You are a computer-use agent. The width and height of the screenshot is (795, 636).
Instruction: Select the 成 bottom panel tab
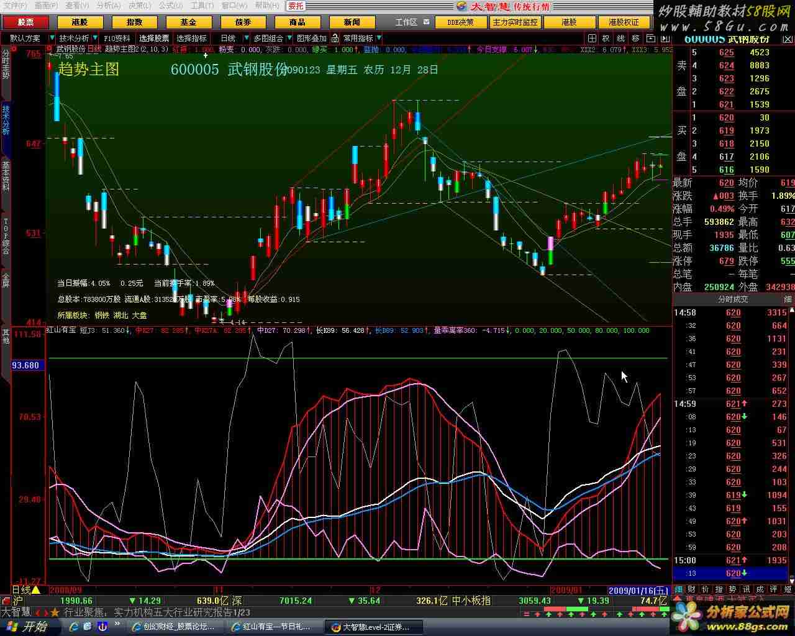tap(760, 589)
